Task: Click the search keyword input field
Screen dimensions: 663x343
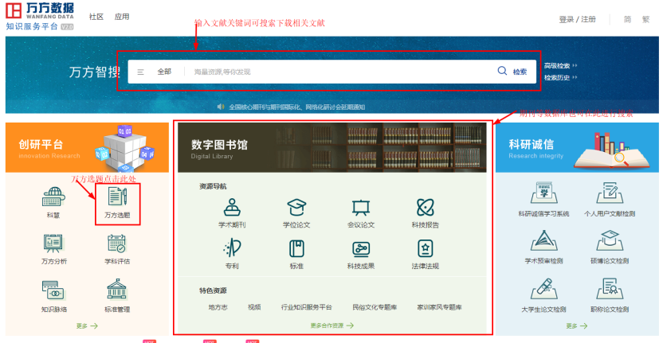Action: click(335, 72)
